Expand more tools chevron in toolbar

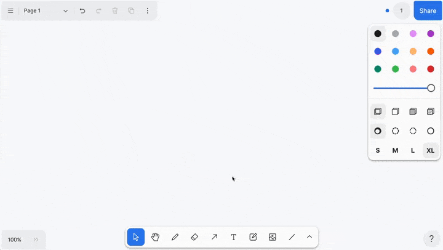coord(309,237)
